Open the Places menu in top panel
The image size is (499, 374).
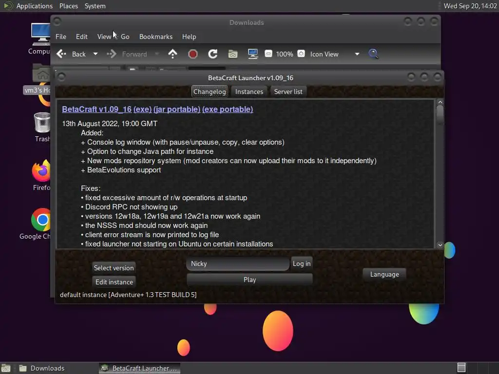tap(68, 6)
